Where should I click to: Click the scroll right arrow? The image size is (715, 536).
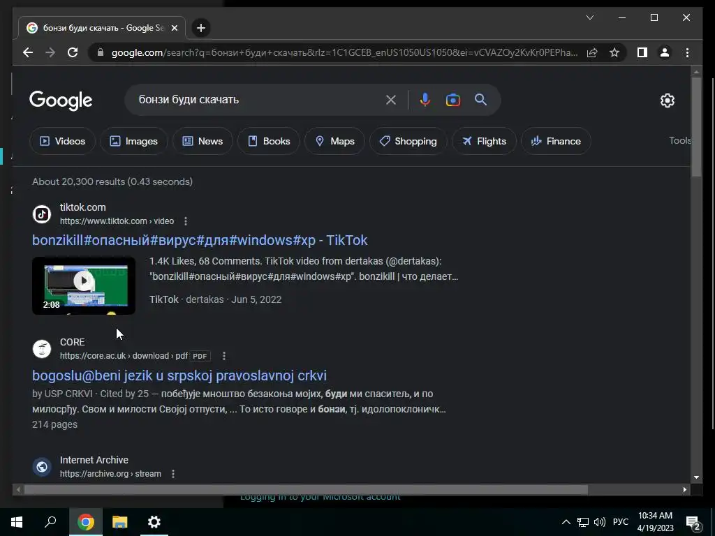tap(685, 490)
